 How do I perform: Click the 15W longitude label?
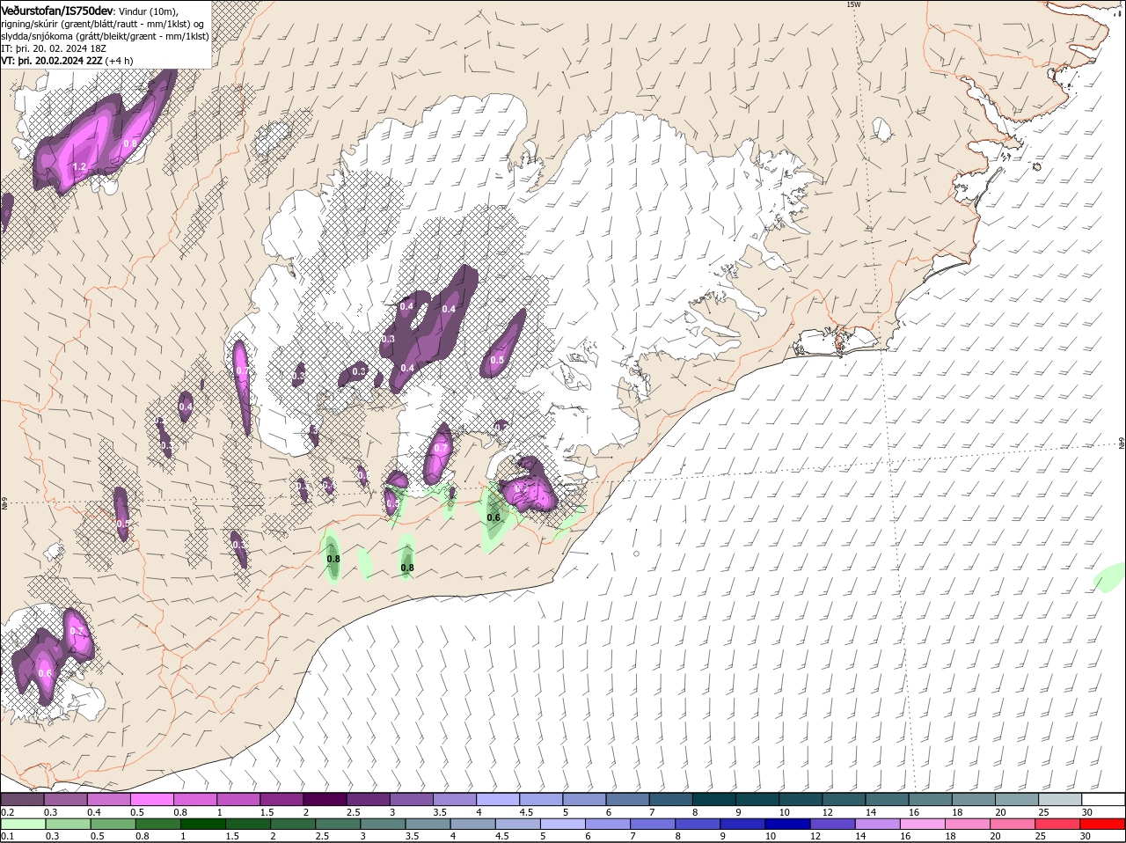pos(852,4)
